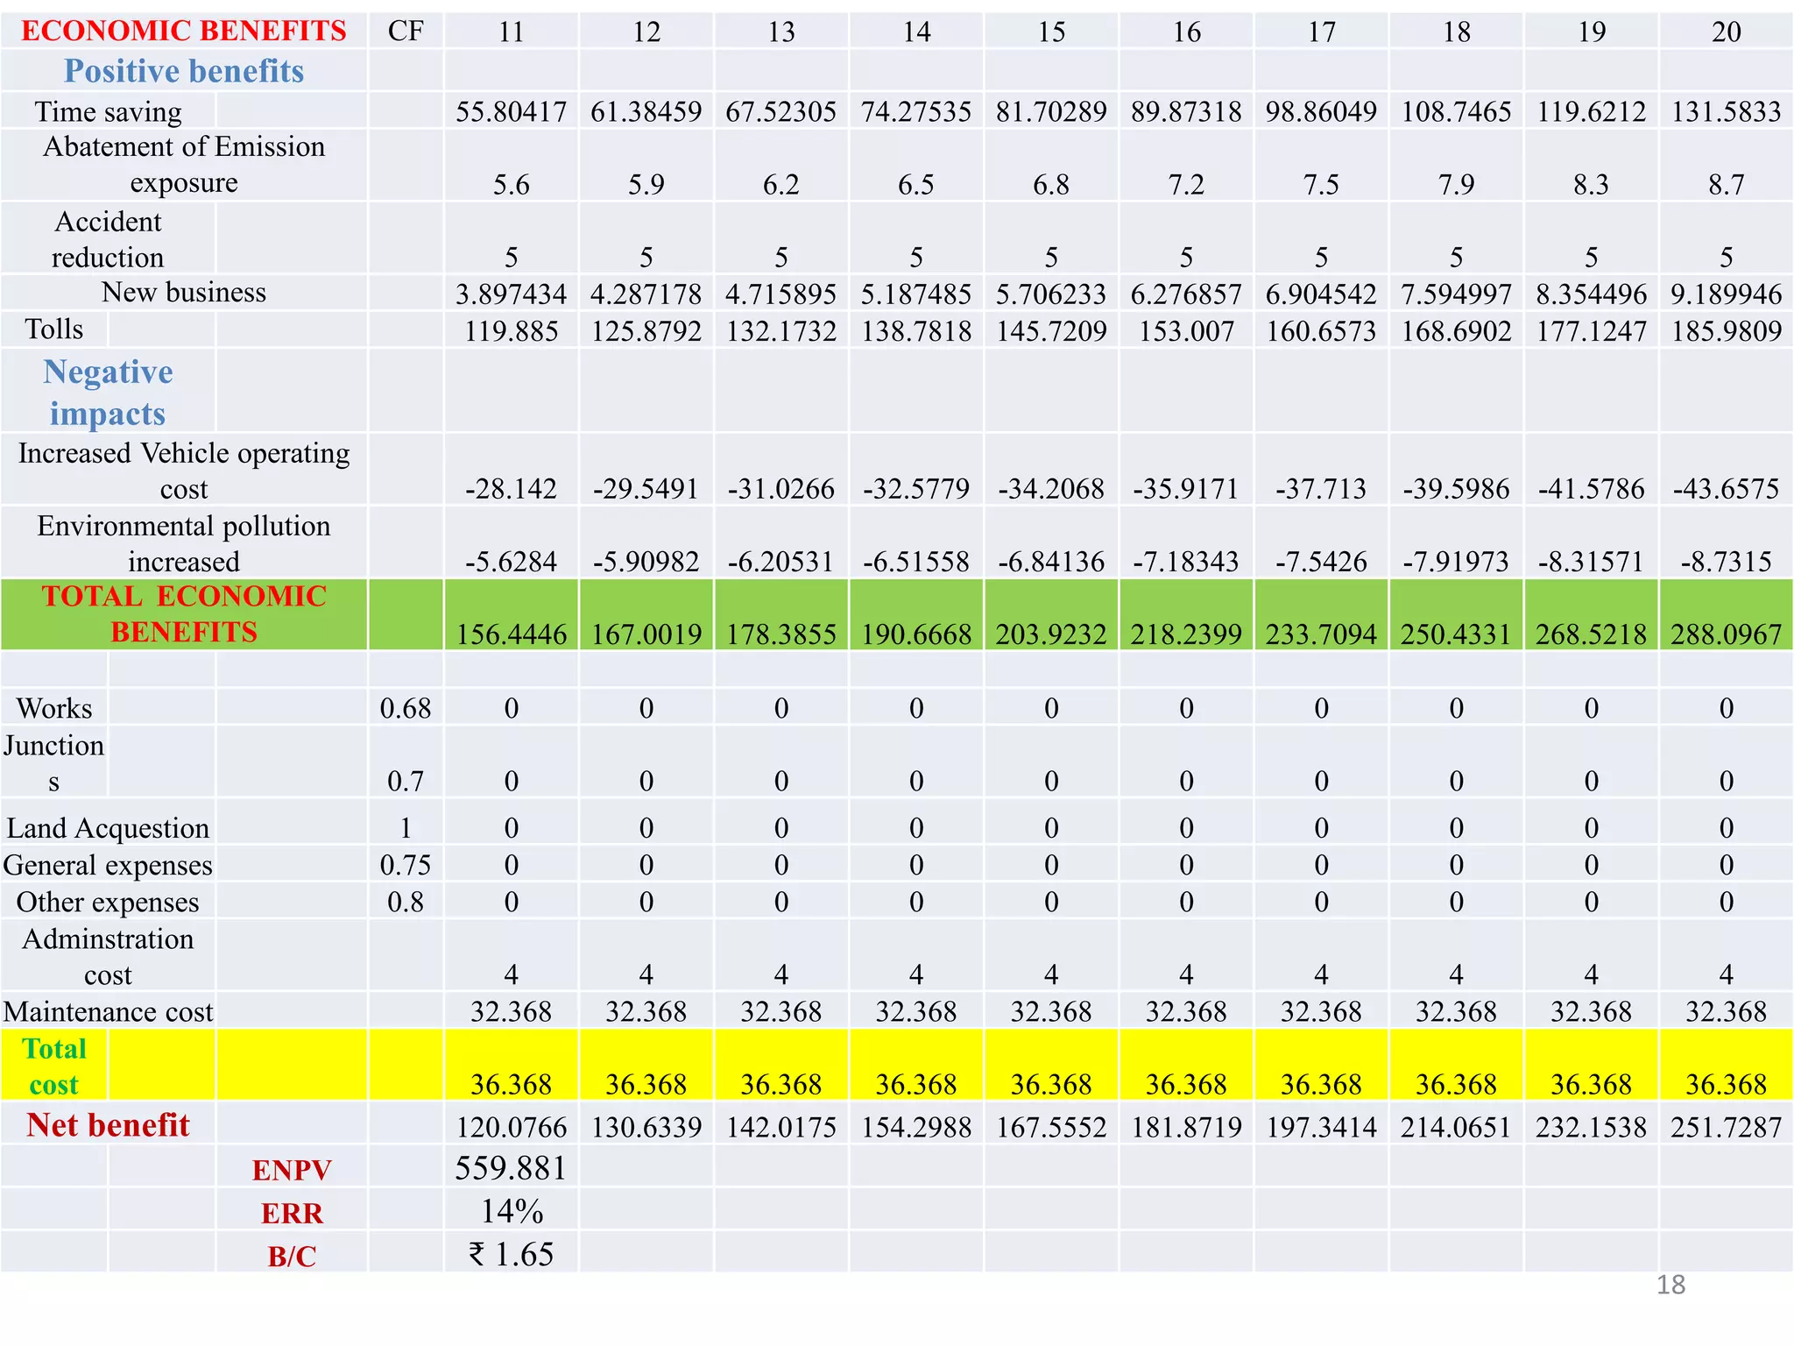Click ERR value 14%
Viewport: 1794px width, 1346px height.
coord(512,1212)
